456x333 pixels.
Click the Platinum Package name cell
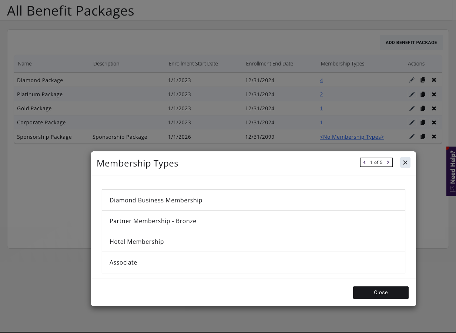coord(40,94)
